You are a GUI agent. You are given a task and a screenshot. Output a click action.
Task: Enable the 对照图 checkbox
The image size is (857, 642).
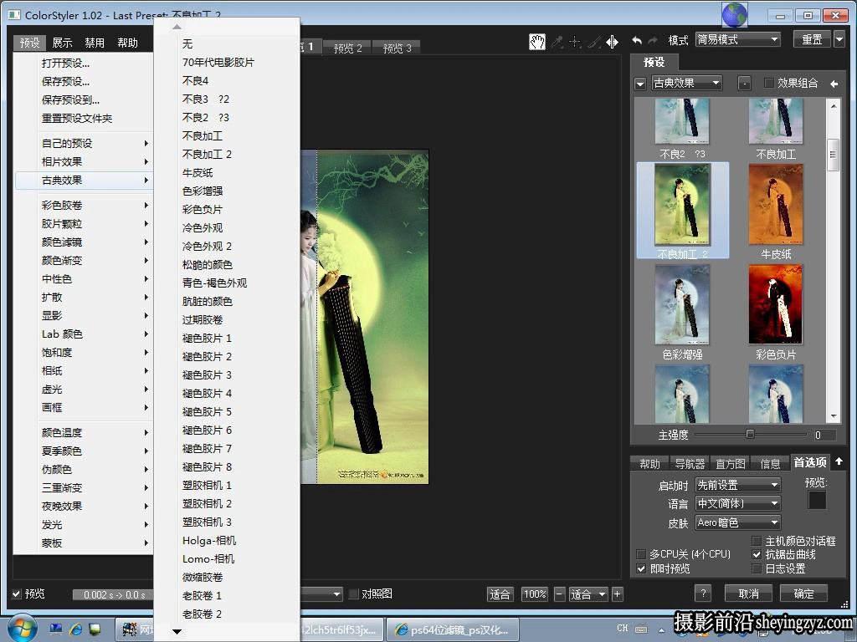pyautogui.click(x=354, y=594)
